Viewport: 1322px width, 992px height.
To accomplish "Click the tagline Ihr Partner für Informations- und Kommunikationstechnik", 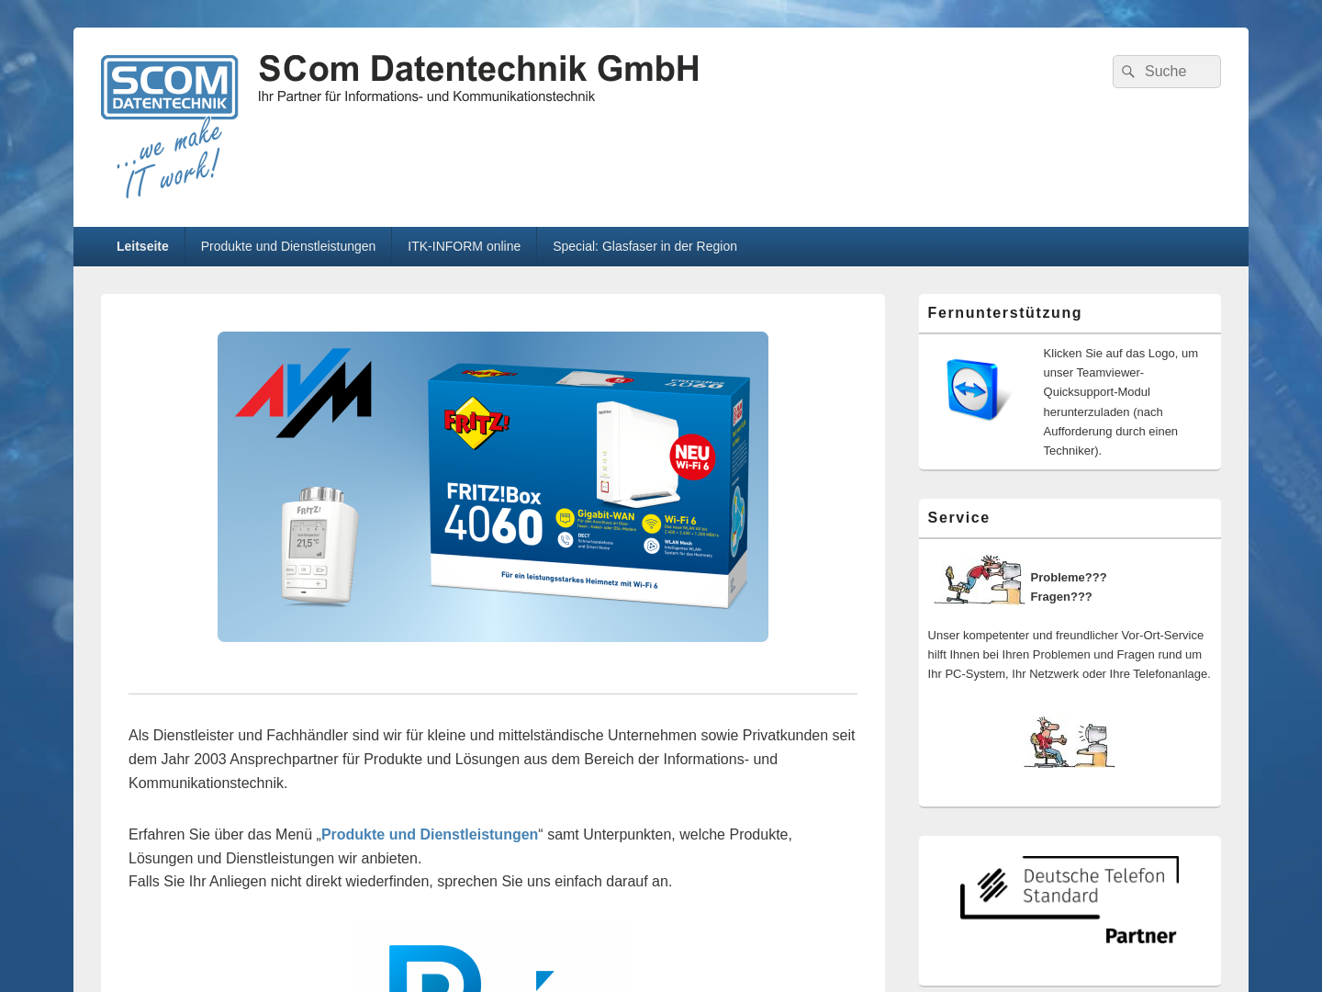I will pyautogui.click(x=426, y=96).
